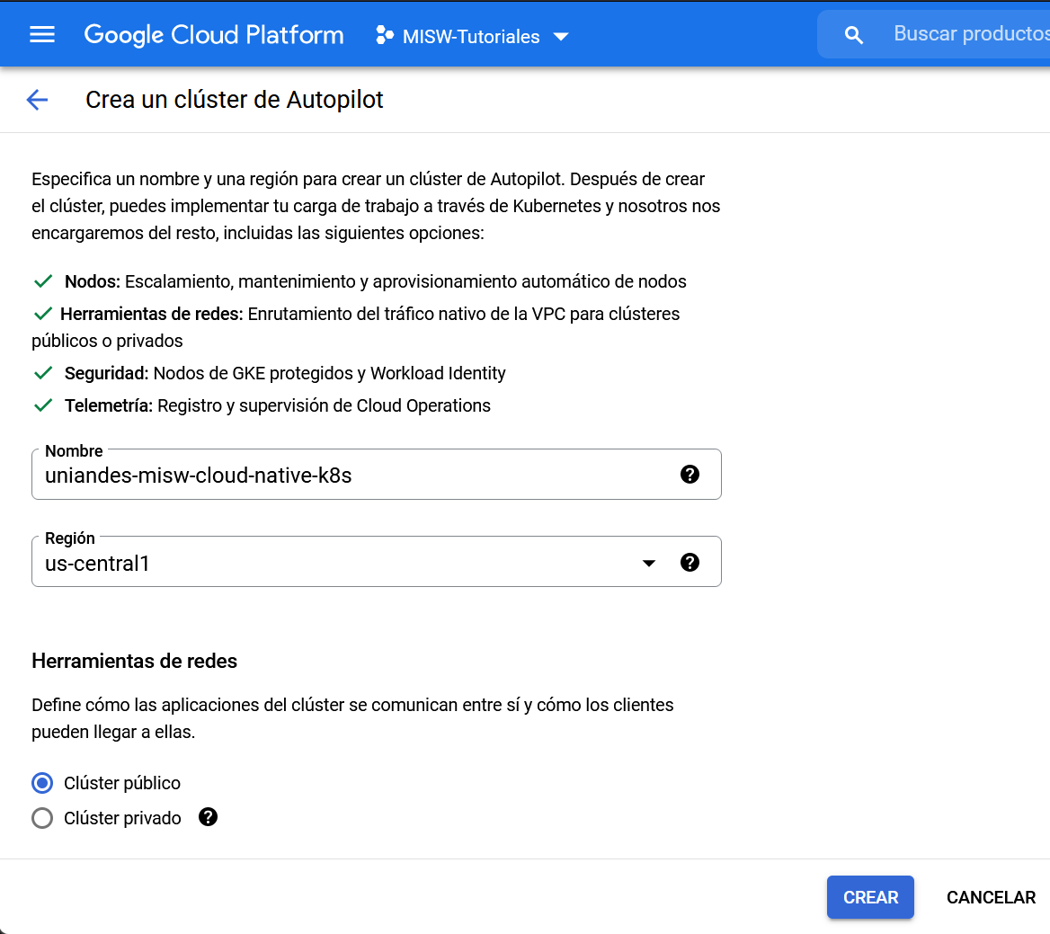Screen dimensions: 1050x934
Task: Click the Herramientas de redes section heading
Action: point(135,661)
